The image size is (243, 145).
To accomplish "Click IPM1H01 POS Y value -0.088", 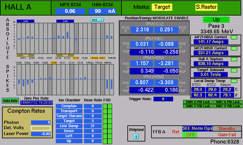I will (x=166, y=44).
